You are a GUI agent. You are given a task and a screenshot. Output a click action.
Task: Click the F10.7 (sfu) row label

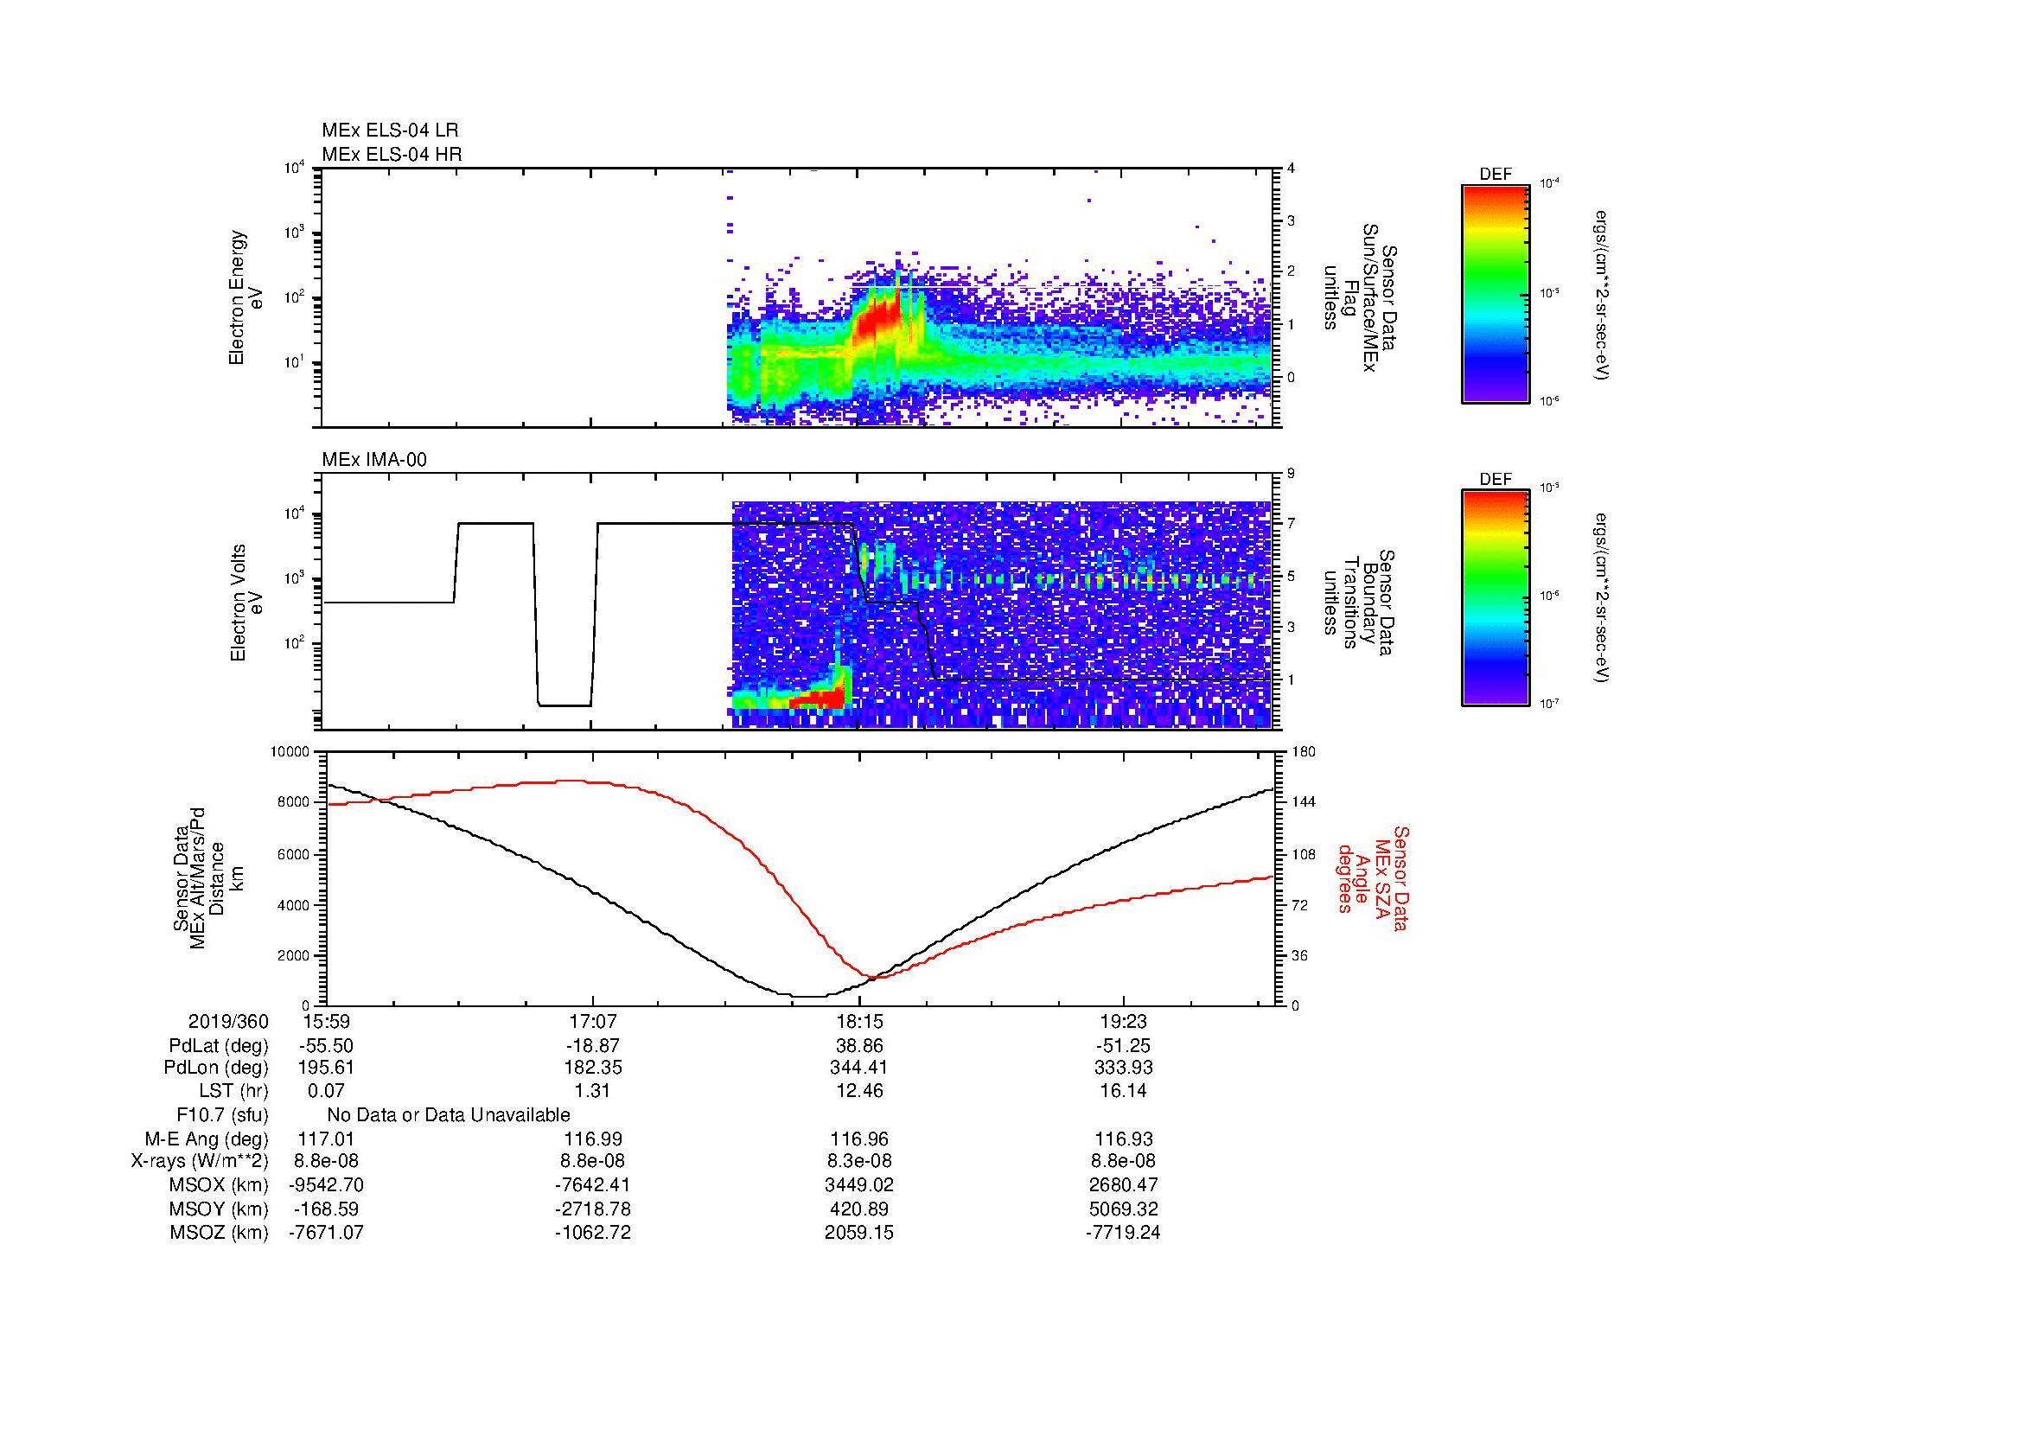(222, 1114)
